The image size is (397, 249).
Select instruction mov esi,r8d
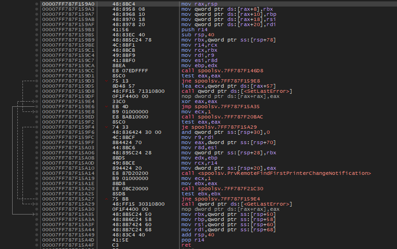click(199, 61)
